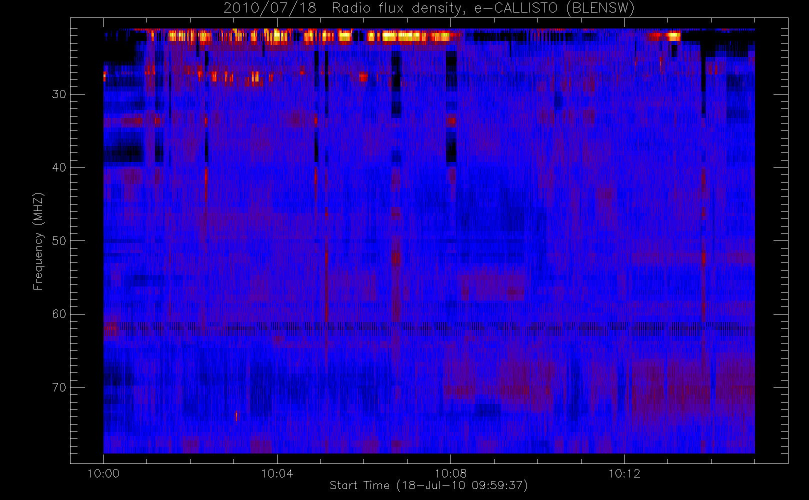Click the '50' frequency tick label
The image size is (809, 500).
[x=58, y=241]
